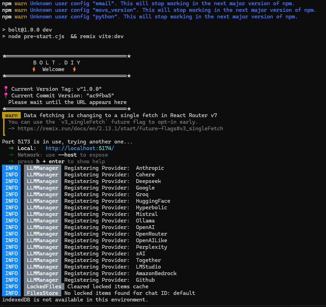Image resolution: width=326 pixels, height=307 pixels.
Task: Click the 'h + enter' help hint
Action: click(x=50, y=161)
